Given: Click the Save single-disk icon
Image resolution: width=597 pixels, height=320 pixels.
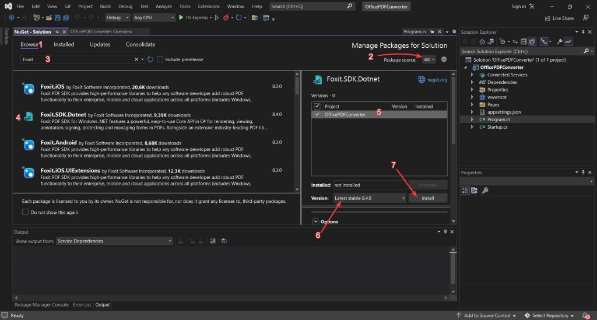Looking at the screenshot, I should 58,17.
